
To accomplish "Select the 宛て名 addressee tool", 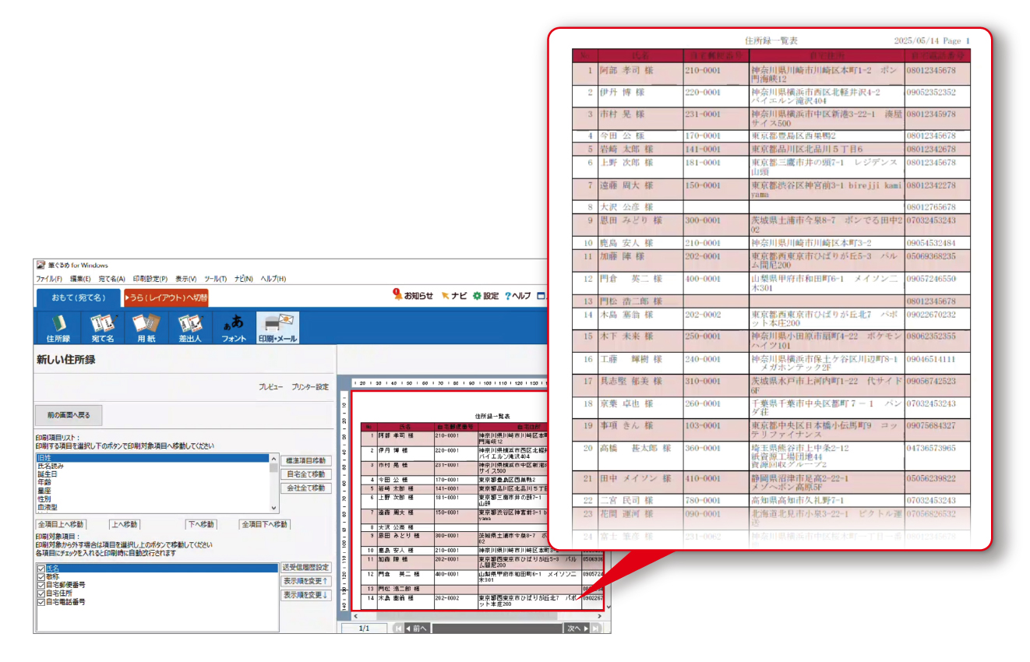I will coord(102,327).
